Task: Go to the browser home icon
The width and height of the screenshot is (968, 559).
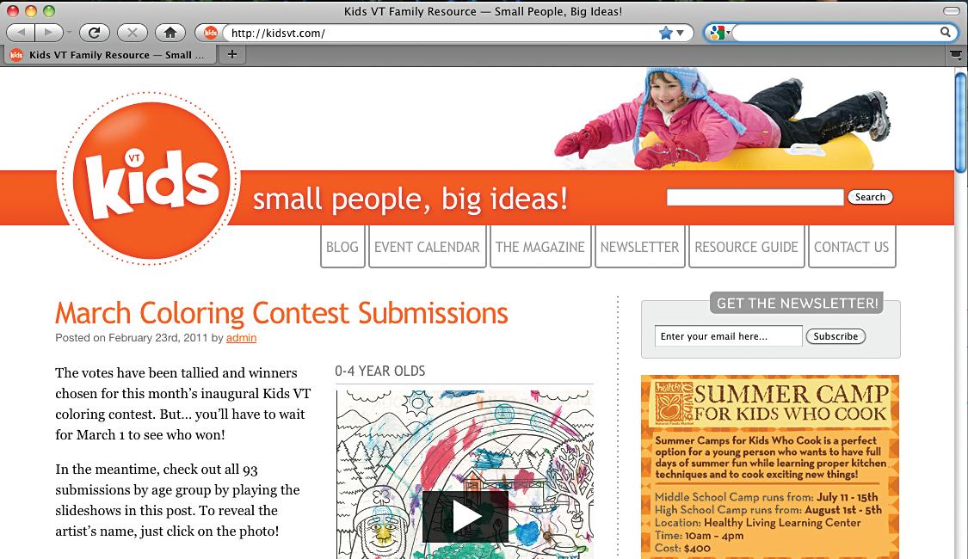Action: point(170,32)
